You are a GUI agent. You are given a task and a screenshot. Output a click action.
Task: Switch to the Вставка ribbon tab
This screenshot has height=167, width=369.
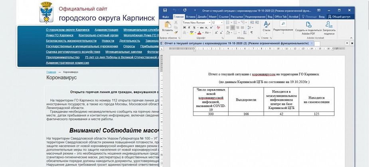pyautogui.click(x=191, y=17)
